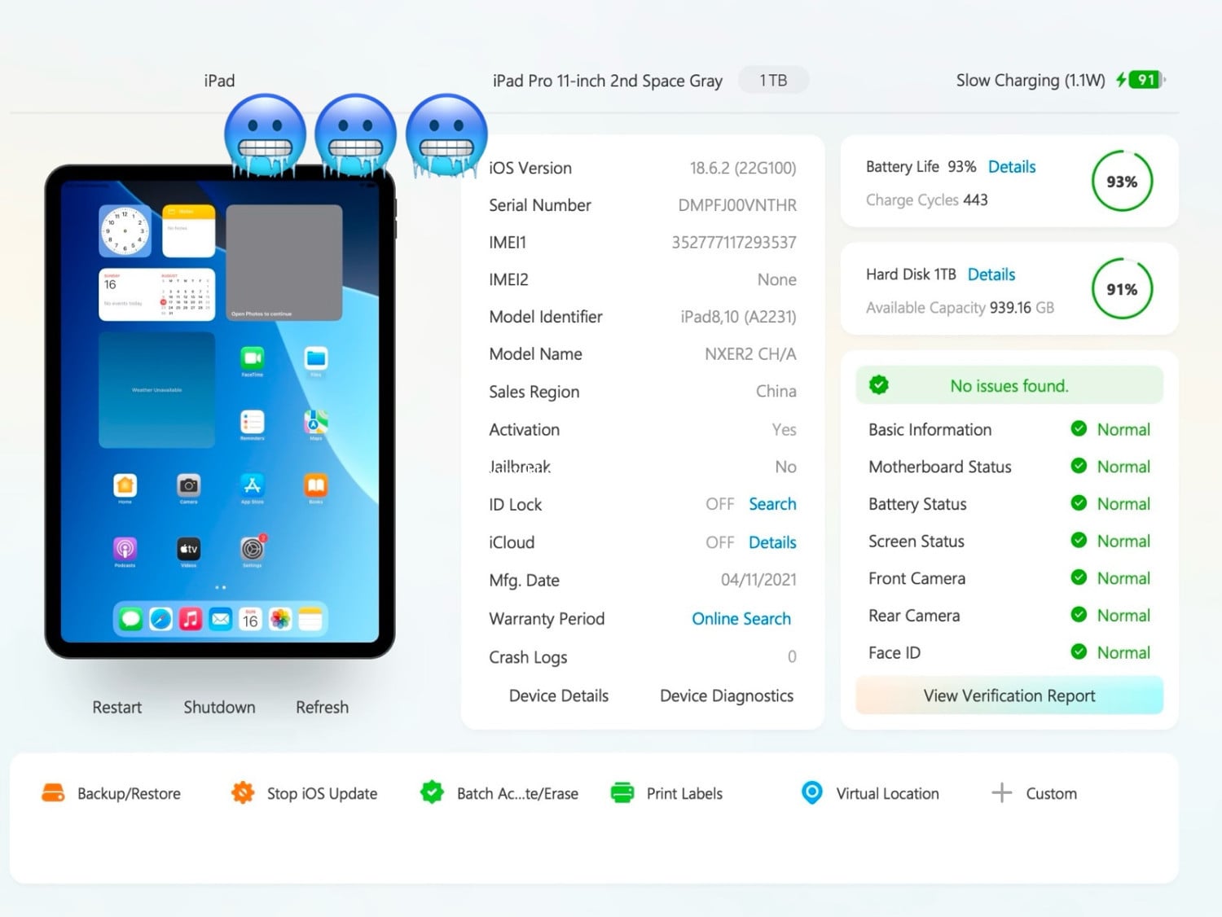Screen dimensions: 1222x917
Task: Click the 1TB storage badge
Action: click(x=773, y=80)
